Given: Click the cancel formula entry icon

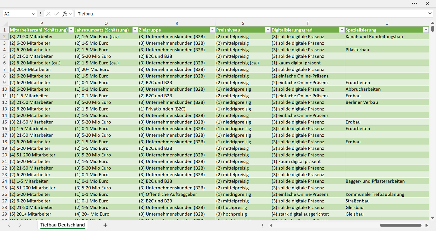Looking at the screenshot, I should pyautogui.click(x=48, y=14).
